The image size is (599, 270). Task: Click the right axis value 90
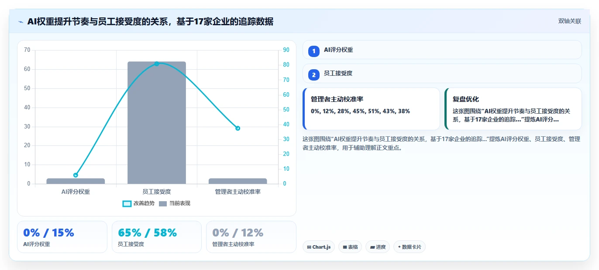[x=286, y=50]
